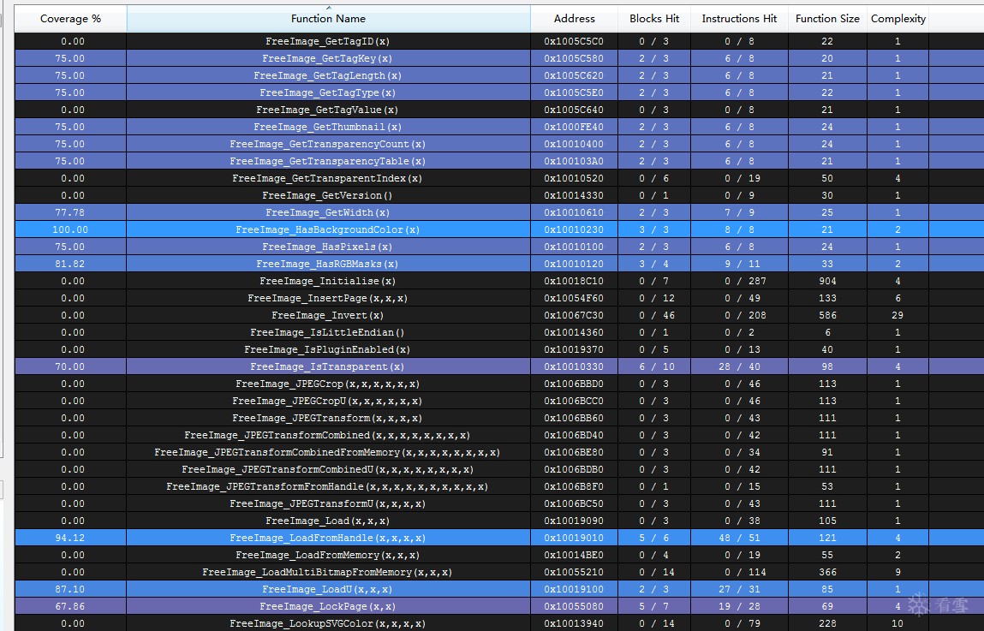Viewport: 984px width, 631px height.
Task: Select the FreeImage_InsertPage(x,x,x) function
Action: (x=328, y=299)
